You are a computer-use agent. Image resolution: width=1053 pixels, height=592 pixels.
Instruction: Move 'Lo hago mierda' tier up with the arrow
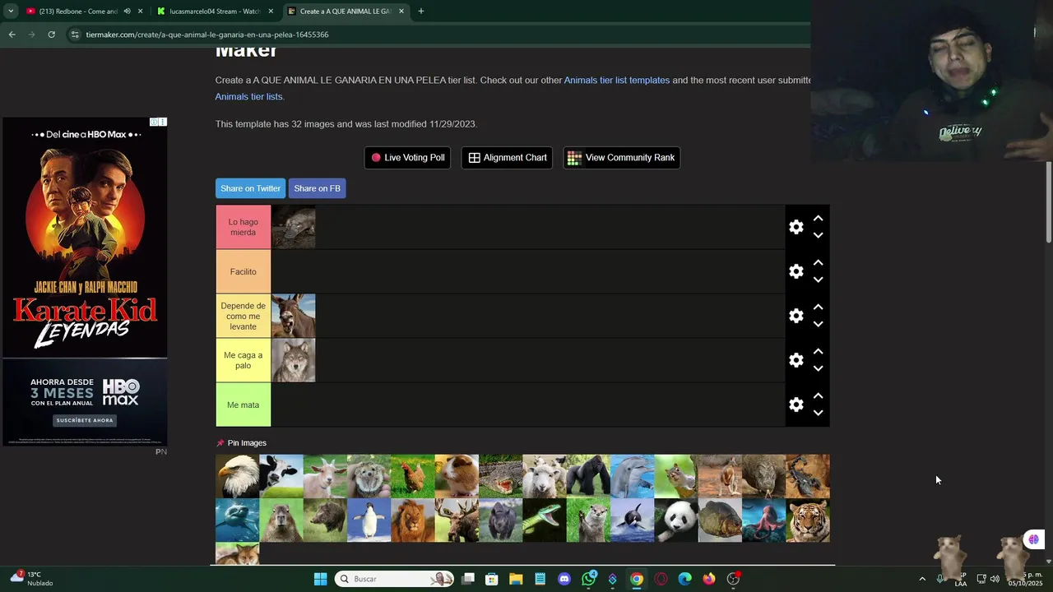tap(818, 219)
